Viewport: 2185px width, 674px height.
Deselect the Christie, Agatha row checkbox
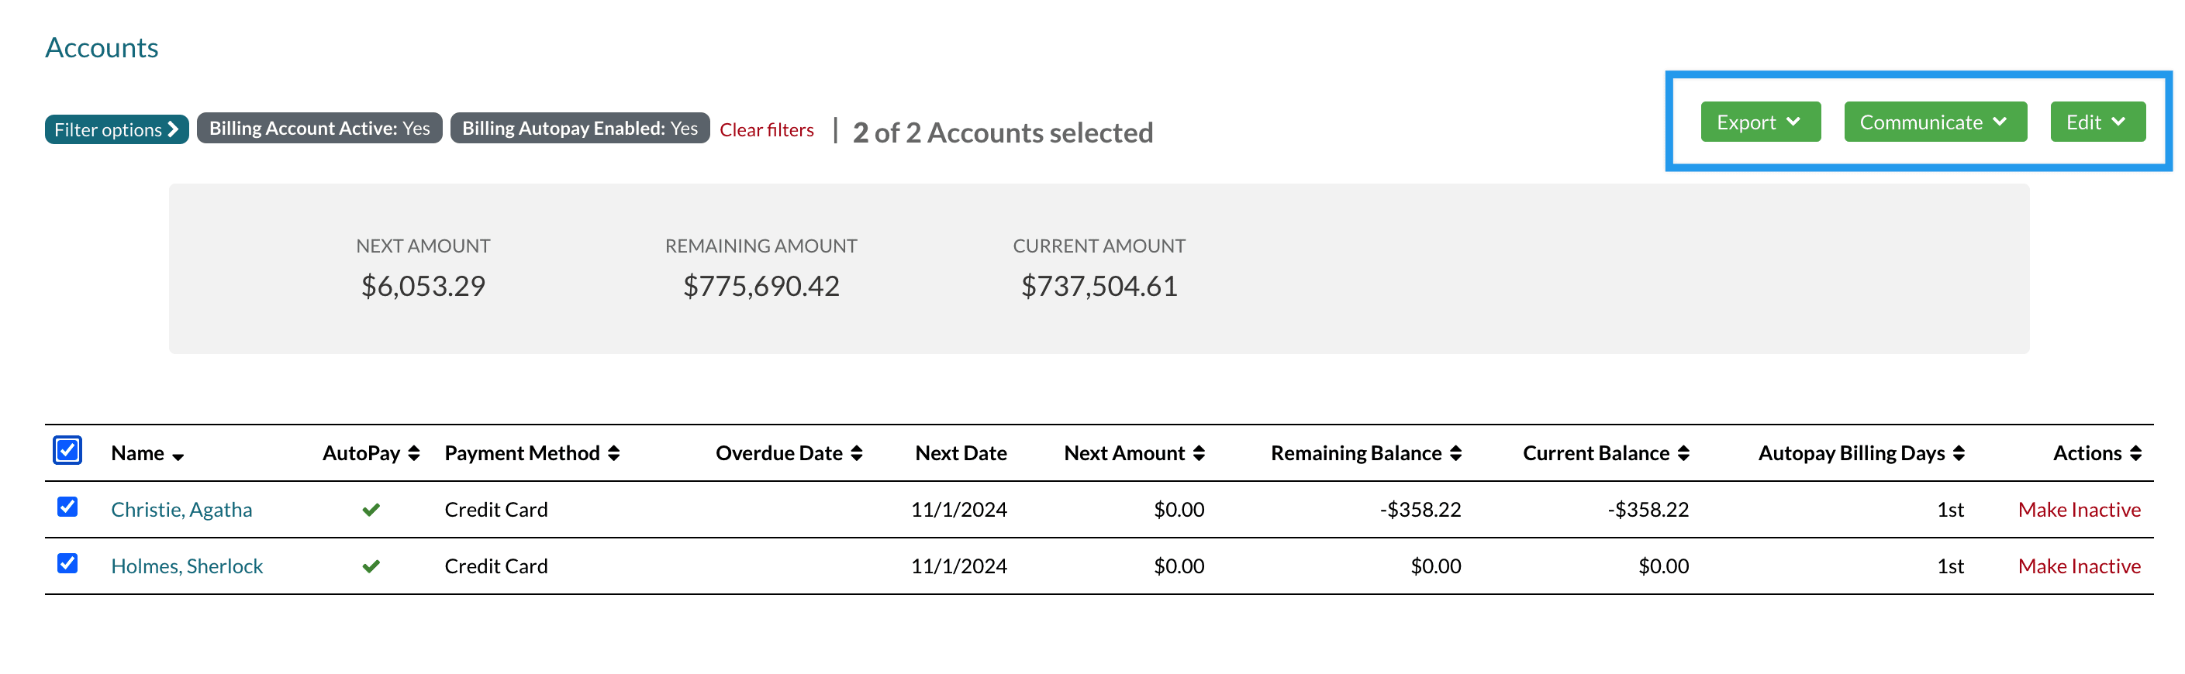point(68,507)
